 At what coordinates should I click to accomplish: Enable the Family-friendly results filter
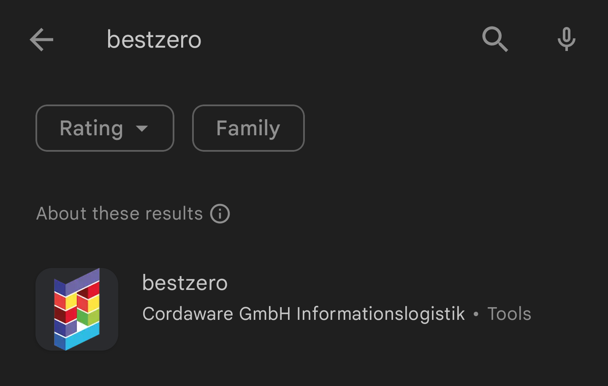coord(248,128)
